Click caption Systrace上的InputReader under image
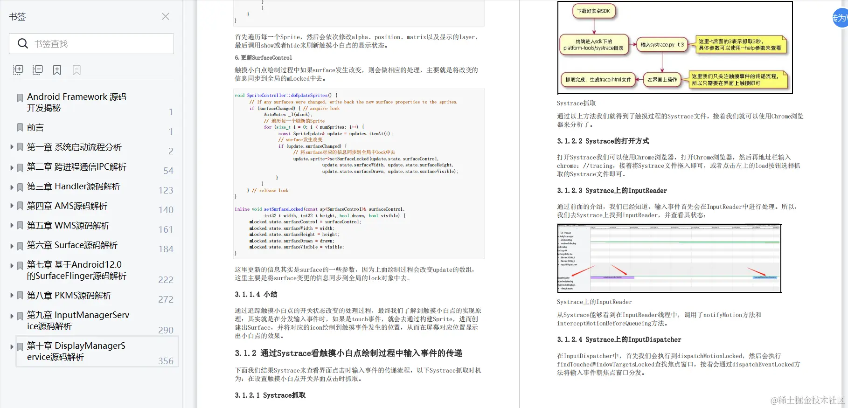This screenshot has height=408, width=848. click(x=594, y=302)
